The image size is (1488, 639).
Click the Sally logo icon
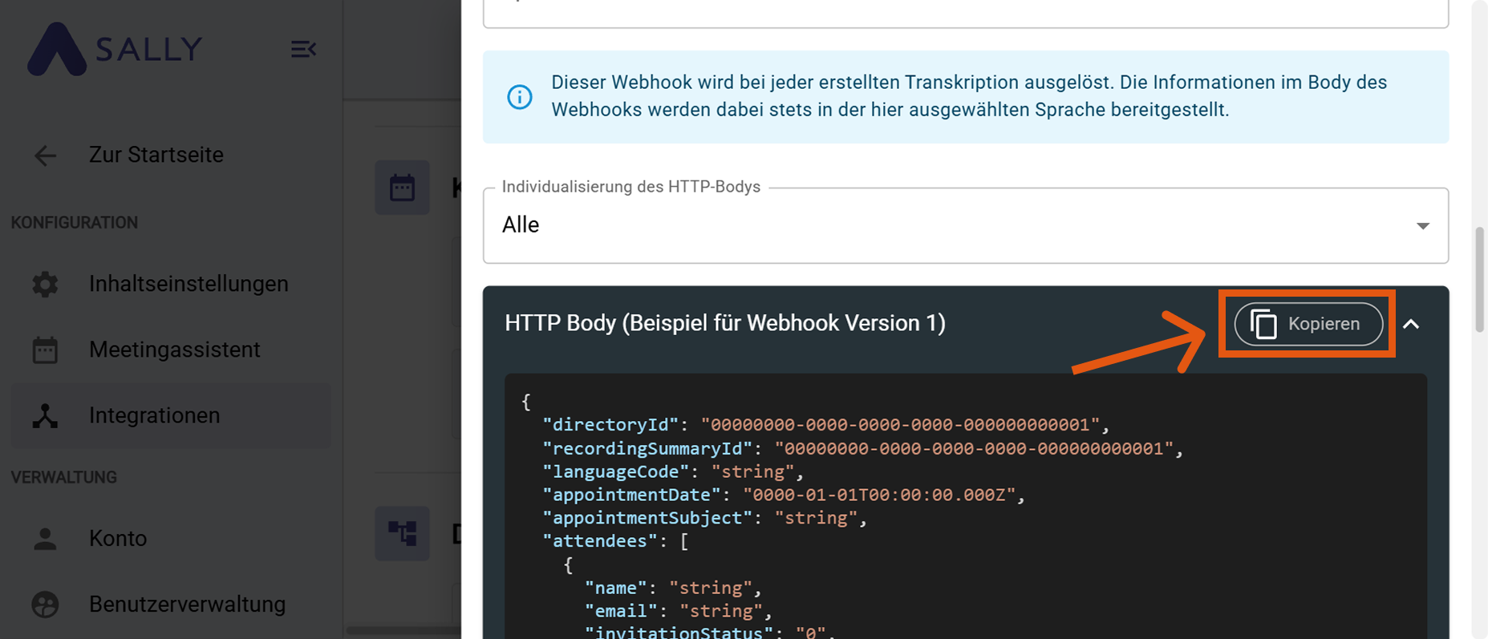[x=56, y=50]
